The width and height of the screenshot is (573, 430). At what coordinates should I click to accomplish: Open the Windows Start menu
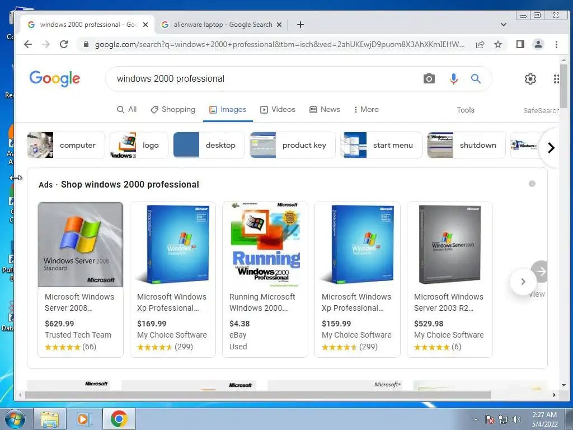pyautogui.click(x=14, y=419)
